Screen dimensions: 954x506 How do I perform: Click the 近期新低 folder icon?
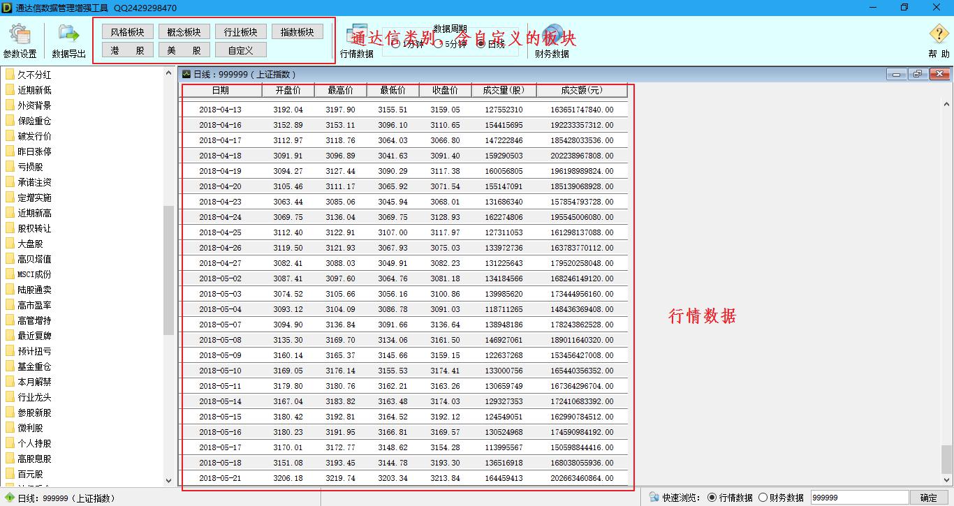(x=10, y=90)
